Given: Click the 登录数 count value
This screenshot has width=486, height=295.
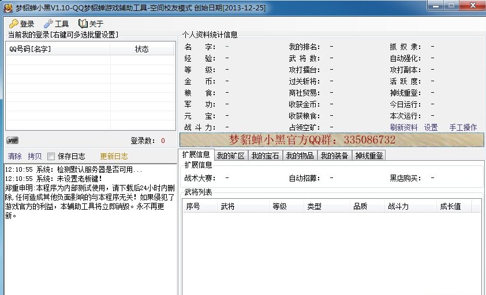Looking at the screenshot, I should pos(163,141).
